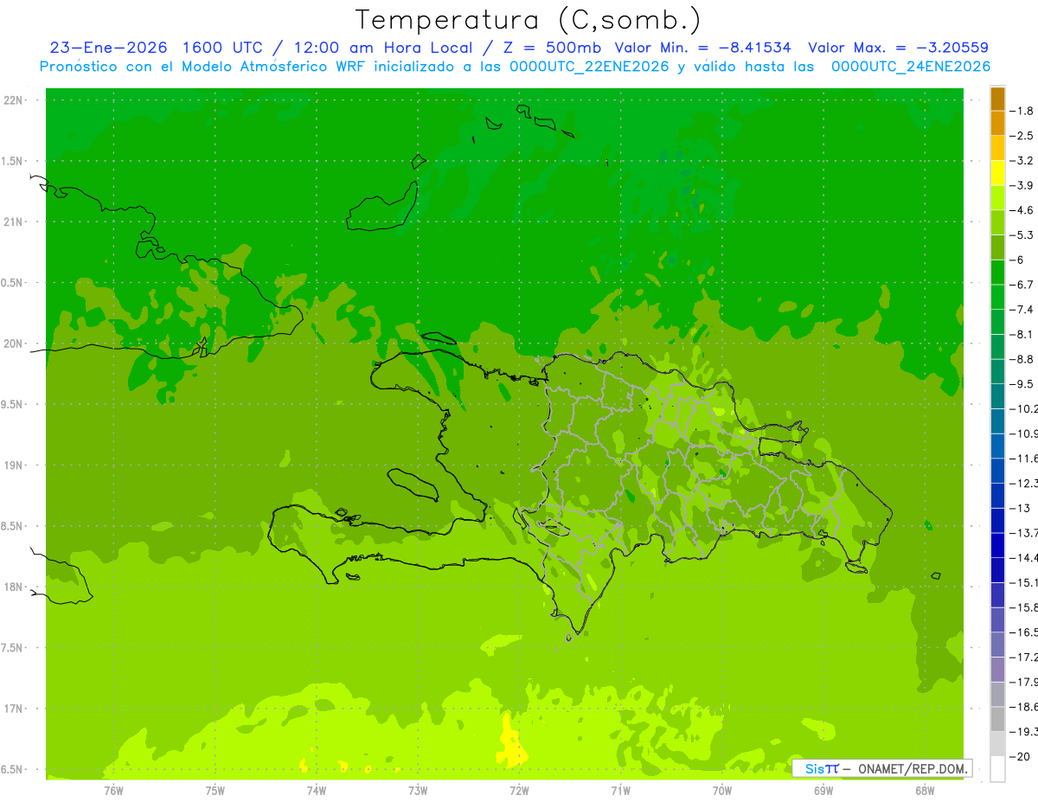Image resolution: width=1038 pixels, height=802 pixels.
Task: Click the '1600 UTC' time text
Action: point(222,48)
